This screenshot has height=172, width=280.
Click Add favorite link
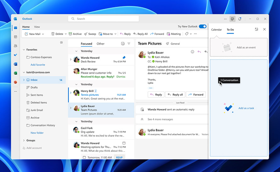38,65
